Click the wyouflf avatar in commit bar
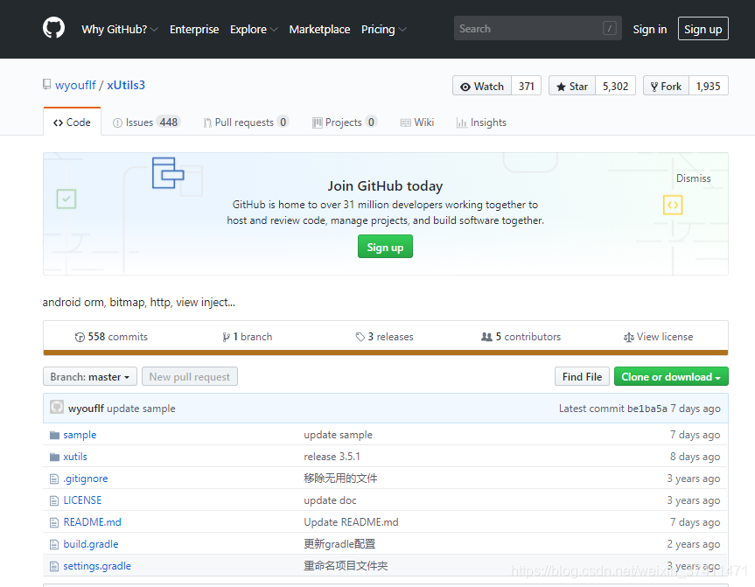The image size is (755, 587). pyautogui.click(x=57, y=408)
